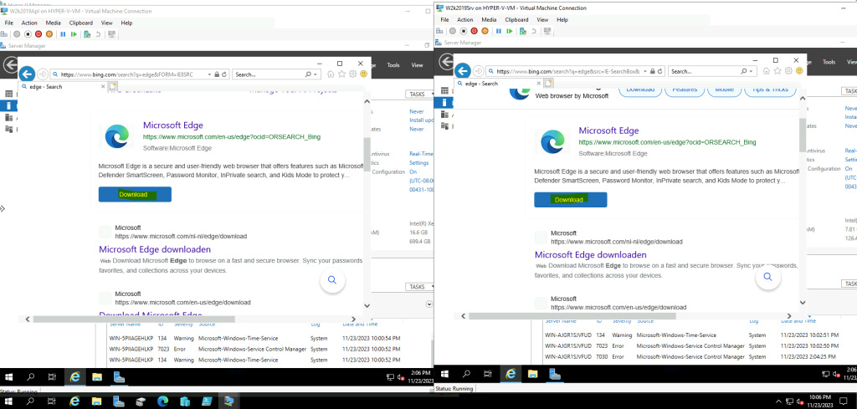Click Server Manager icon on W2k2019Srv guest taskbar
The image size is (857, 409).
pos(556,374)
